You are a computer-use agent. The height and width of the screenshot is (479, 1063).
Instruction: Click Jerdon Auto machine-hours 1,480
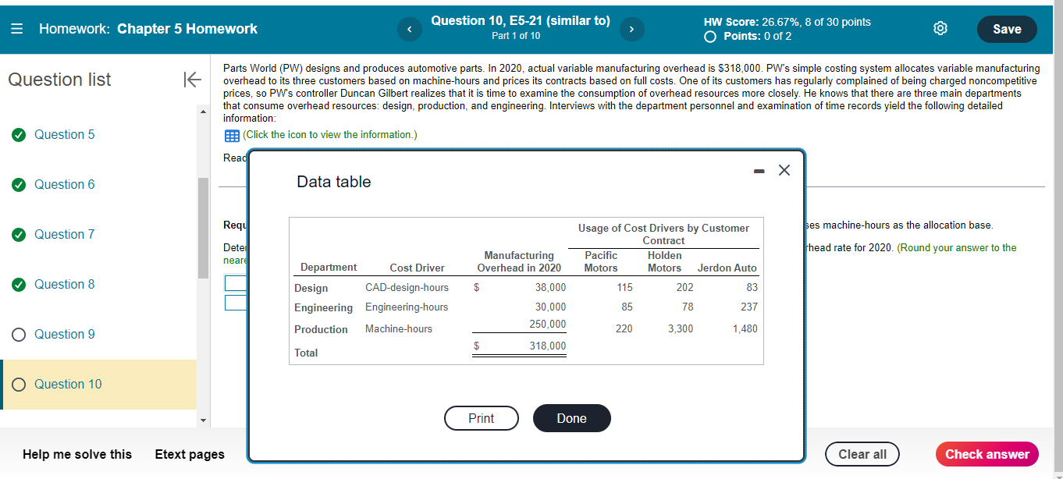pyautogui.click(x=745, y=328)
